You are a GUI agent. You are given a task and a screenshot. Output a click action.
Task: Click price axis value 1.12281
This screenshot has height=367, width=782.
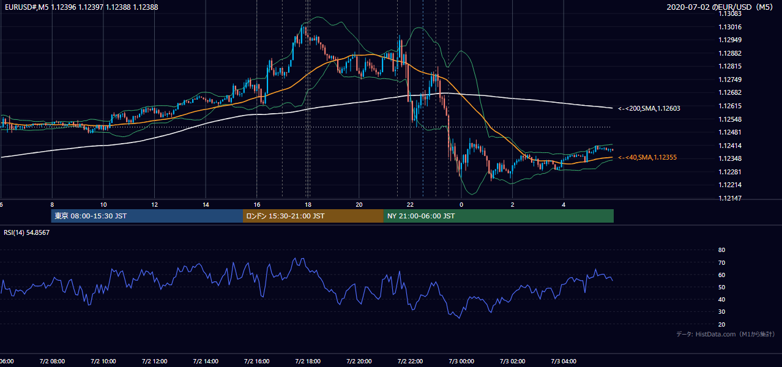(x=729, y=172)
